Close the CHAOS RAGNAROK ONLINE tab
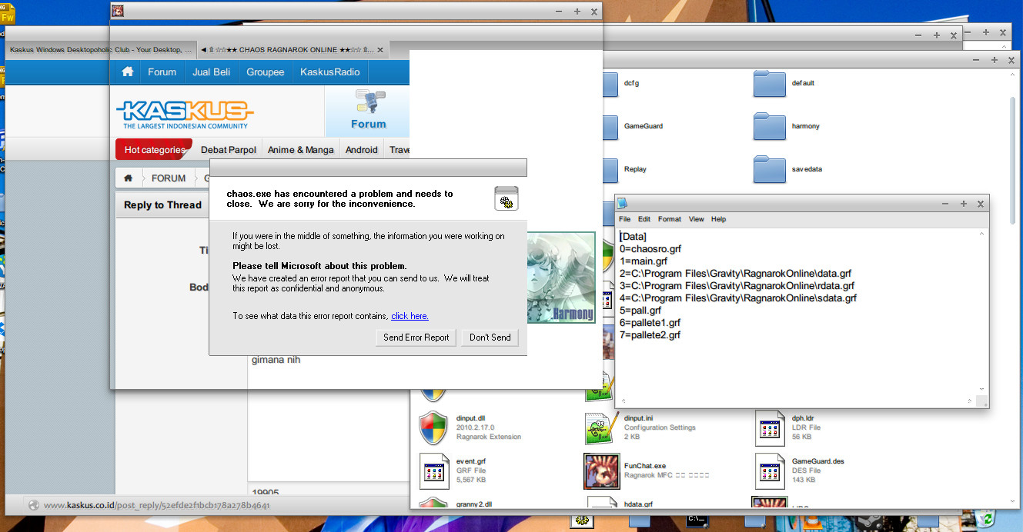The height and width of the screenshot is (532, 1023). click(379, 50)
